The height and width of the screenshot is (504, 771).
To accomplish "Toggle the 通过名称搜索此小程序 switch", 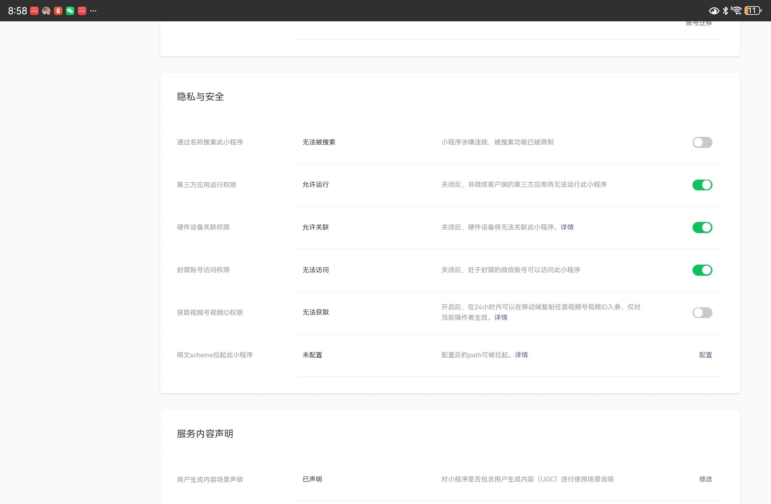I will (x=702, y=142).
